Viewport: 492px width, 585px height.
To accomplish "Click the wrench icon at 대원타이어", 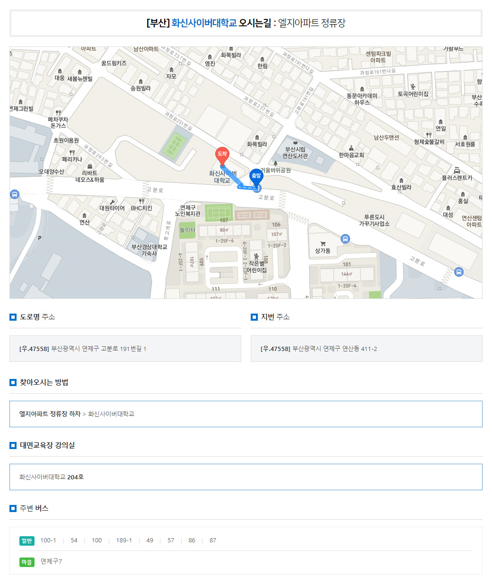I will coord(112,201).
